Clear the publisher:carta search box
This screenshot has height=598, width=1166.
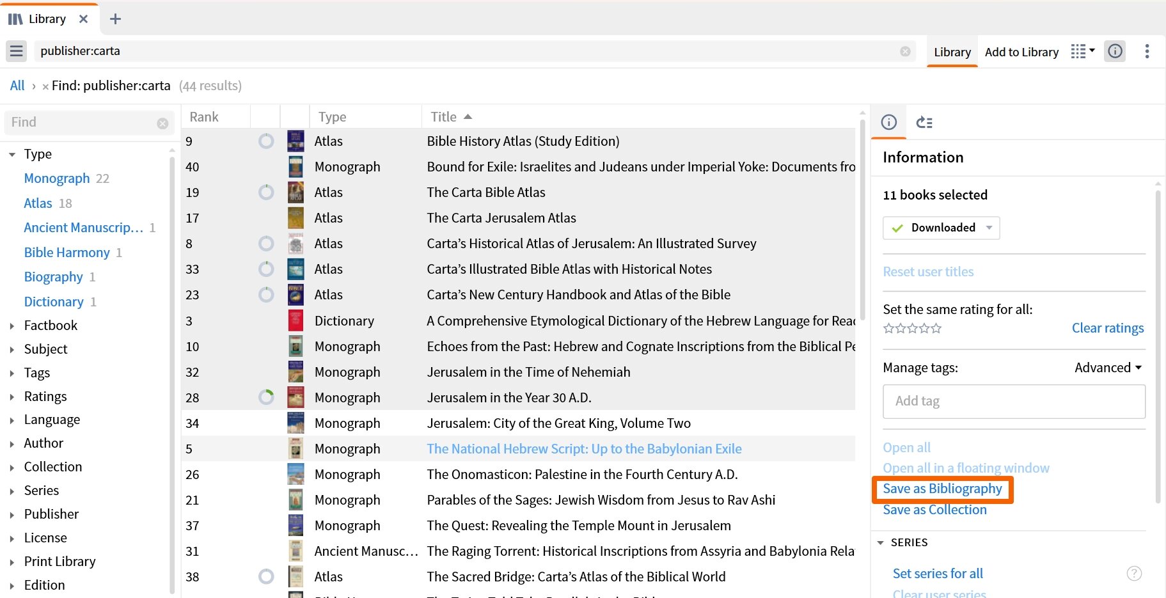pyautogui.click(x=905, y=51)
